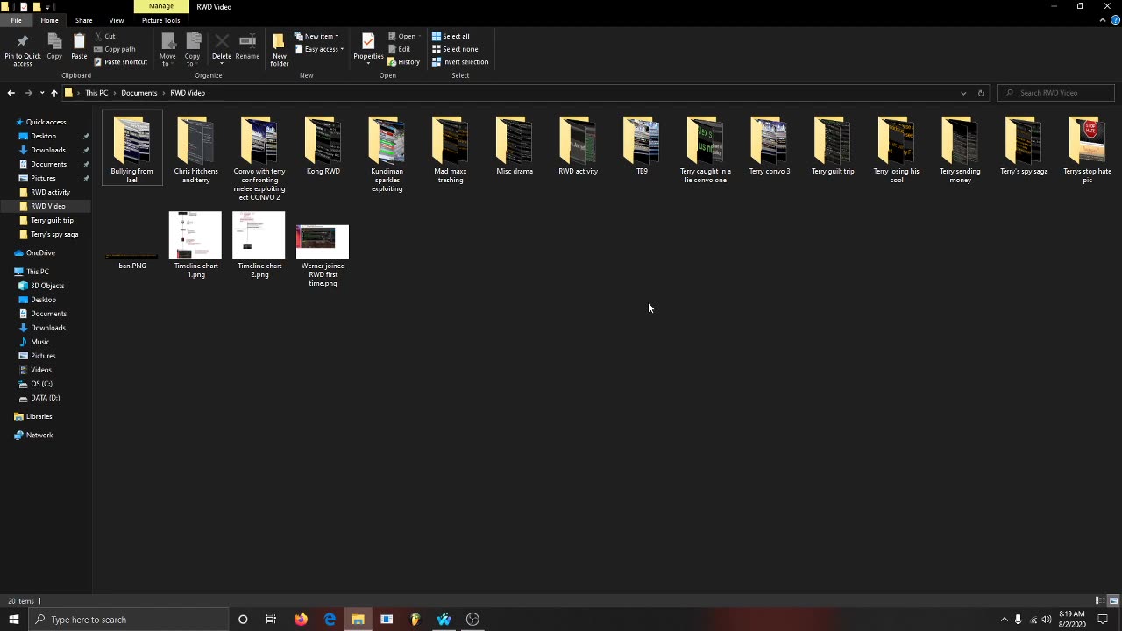1122x631 pixels.
Task: Open the New item dropdown
Action: tap(317, 36)
